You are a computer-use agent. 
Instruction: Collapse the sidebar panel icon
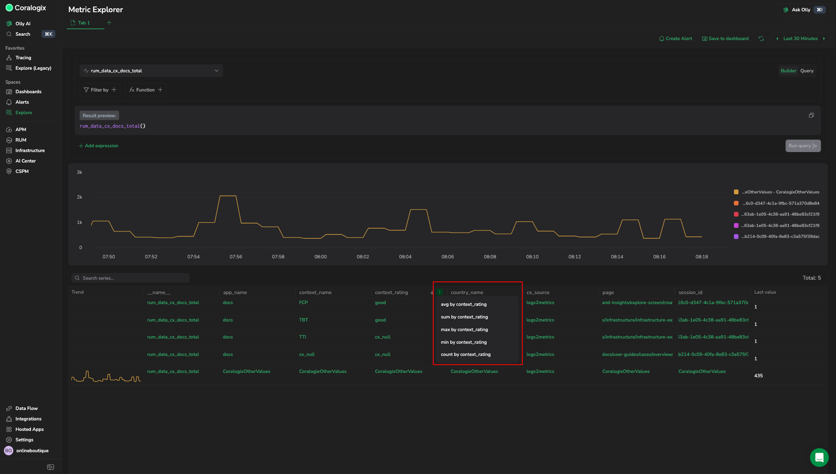pos(51,467)
